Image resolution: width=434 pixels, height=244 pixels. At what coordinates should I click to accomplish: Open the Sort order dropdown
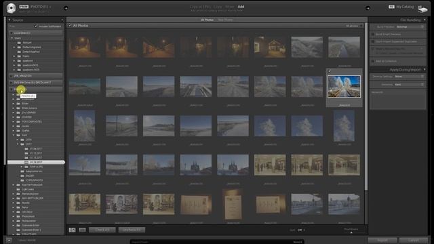click(301, 230)
